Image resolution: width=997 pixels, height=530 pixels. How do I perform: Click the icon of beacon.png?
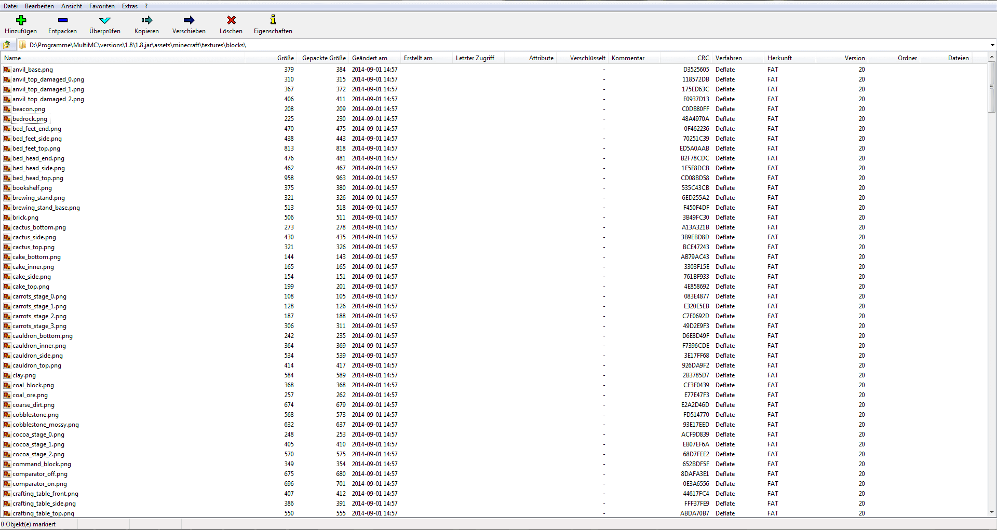(x=7, y=109)
